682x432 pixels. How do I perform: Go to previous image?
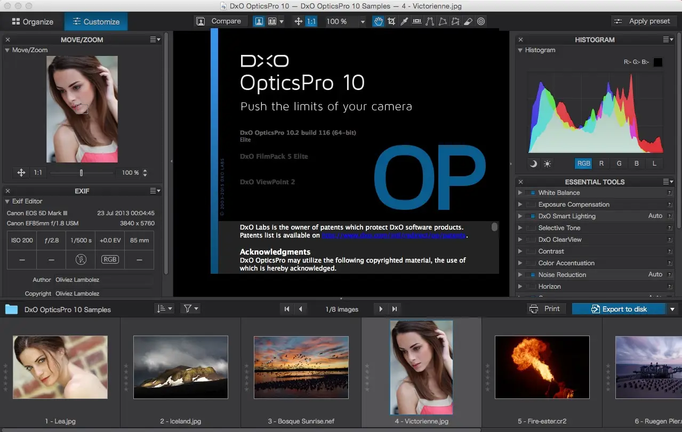[301, 309]
